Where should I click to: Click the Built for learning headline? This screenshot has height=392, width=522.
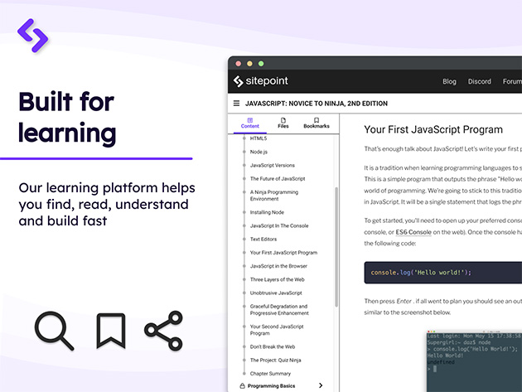point(67,118)
